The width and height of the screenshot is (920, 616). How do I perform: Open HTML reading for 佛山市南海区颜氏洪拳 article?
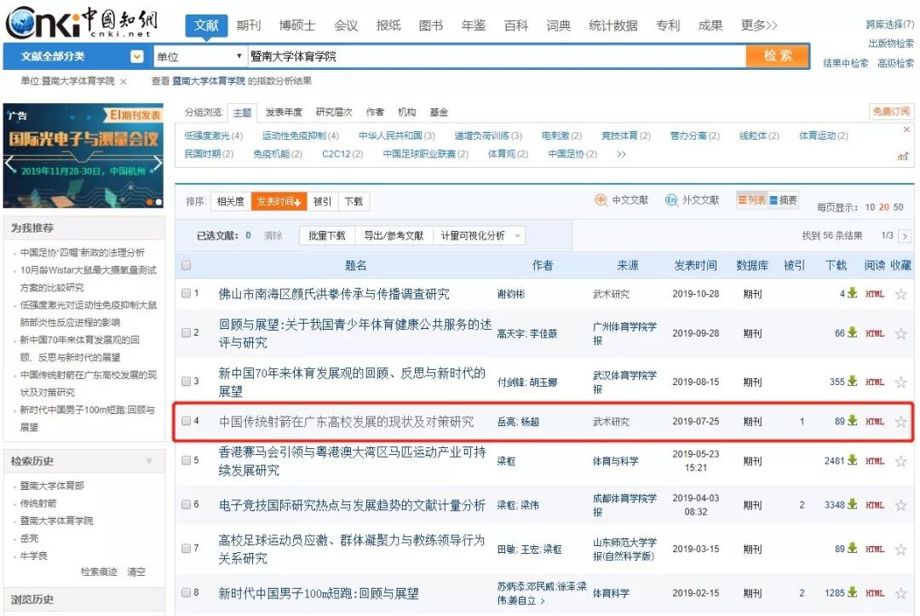[874, 294]
